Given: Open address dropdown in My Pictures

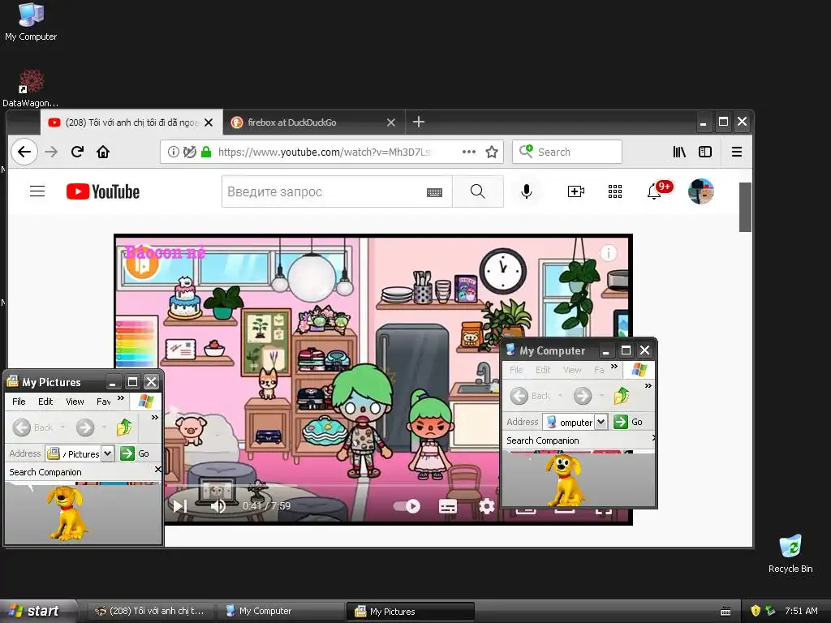Looking at the screenshot, I should (108, 453).
